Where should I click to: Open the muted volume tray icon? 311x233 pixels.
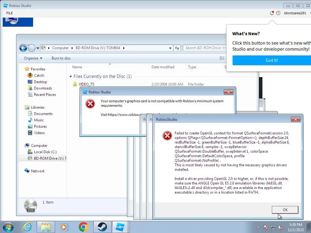pyautogui.click(x=280, y=228)
